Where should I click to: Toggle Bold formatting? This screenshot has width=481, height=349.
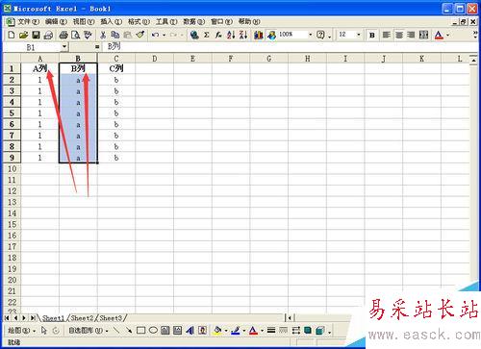click(372, 35)
